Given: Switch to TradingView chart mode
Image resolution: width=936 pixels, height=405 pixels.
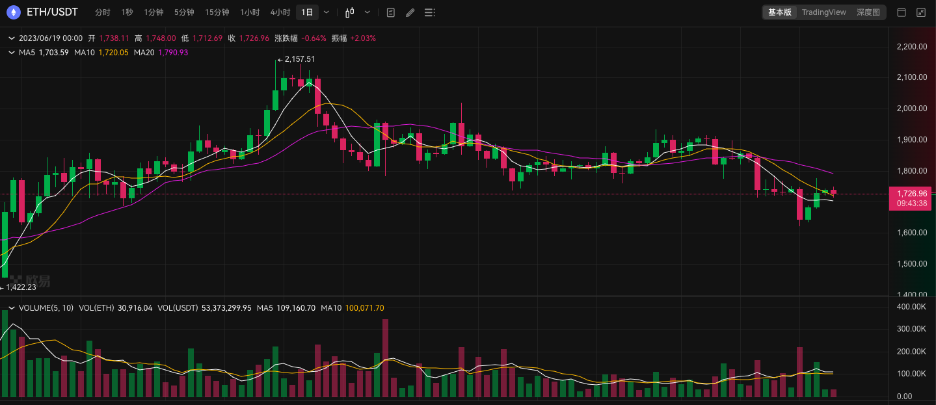Looking at the screenshot, I should (823, 12).
